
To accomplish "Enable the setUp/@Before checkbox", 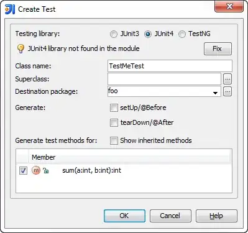I will tap(114, 108).
